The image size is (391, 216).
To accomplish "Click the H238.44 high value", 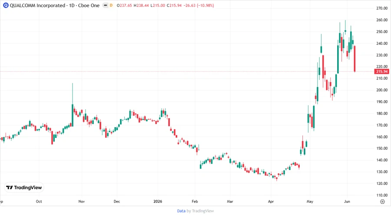I will coord(141,6).
